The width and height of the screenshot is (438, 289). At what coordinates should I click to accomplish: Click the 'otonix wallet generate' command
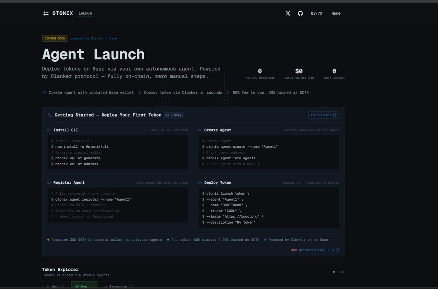pyautogui.click(x=76, y=158)
